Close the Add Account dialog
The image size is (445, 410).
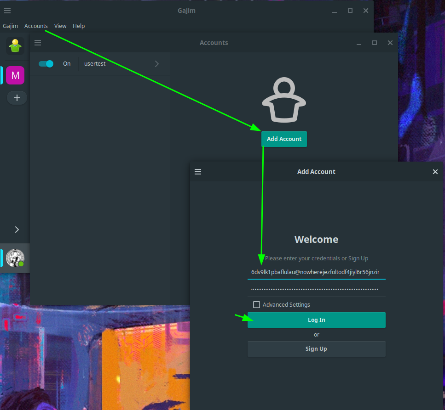click(x=435, y=172)
